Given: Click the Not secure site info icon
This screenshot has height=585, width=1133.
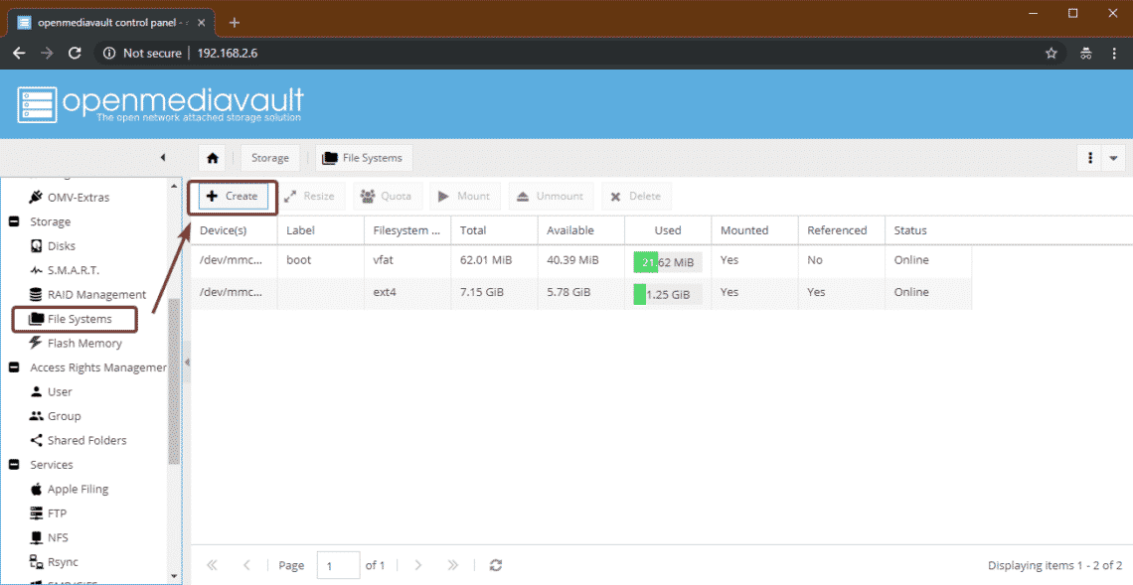Looking at the screenshot, I should [x=109, y=53].
